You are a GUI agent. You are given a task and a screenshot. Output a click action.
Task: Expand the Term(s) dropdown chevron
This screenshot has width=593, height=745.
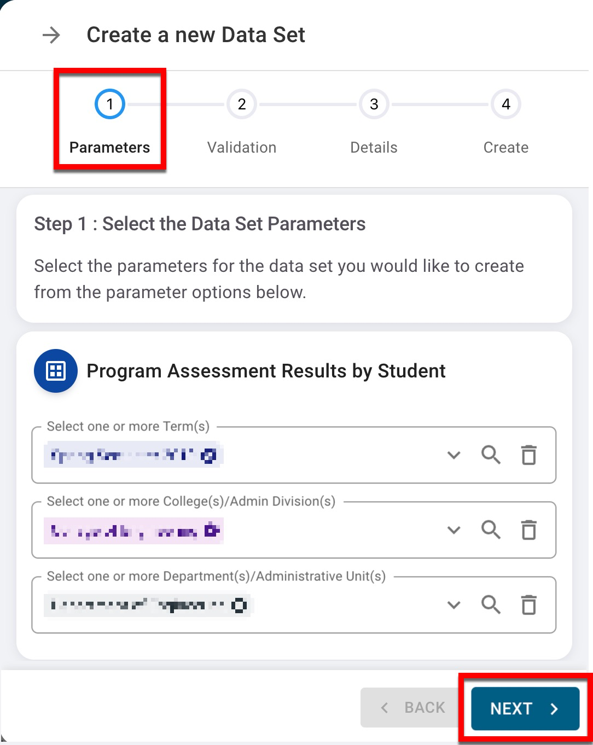454,455
